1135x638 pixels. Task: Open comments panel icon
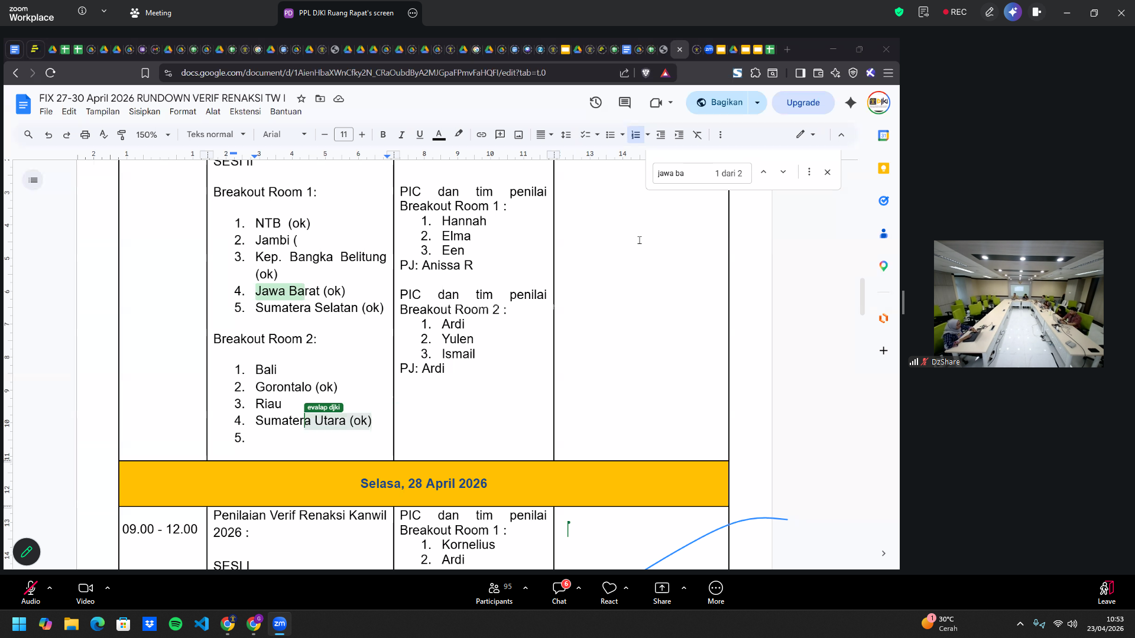624,102
